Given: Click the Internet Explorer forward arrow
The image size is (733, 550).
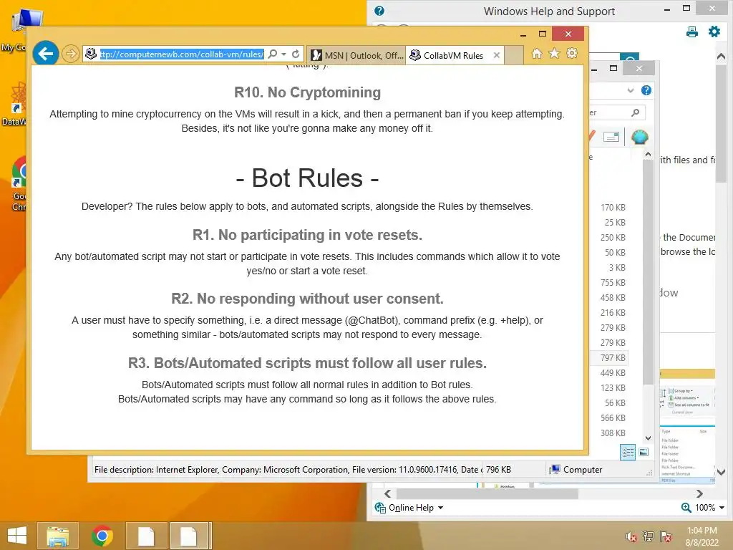Looking at the screenshot, I should click(70, 54).
